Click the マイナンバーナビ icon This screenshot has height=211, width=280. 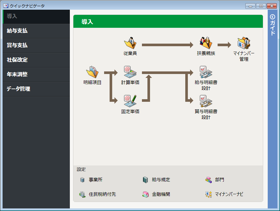(209, 194)
